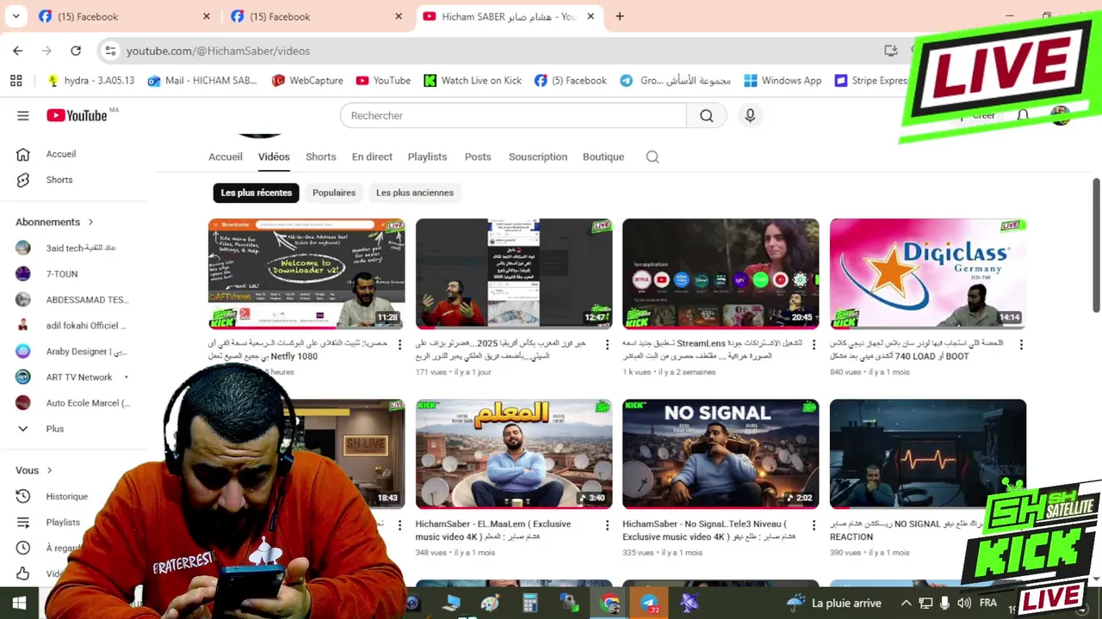Open Playlists in the left sidebar

[x=63, y=522]
